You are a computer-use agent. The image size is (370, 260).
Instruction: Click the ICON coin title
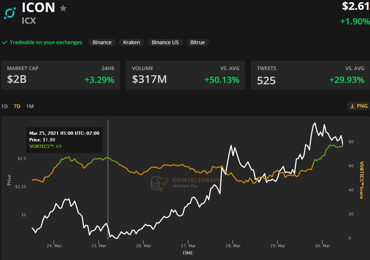[x=38, y=8]
